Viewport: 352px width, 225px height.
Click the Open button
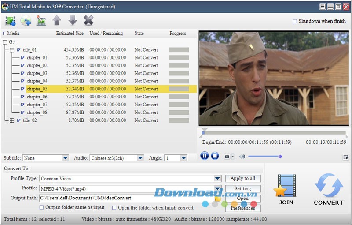pos(243,199)
